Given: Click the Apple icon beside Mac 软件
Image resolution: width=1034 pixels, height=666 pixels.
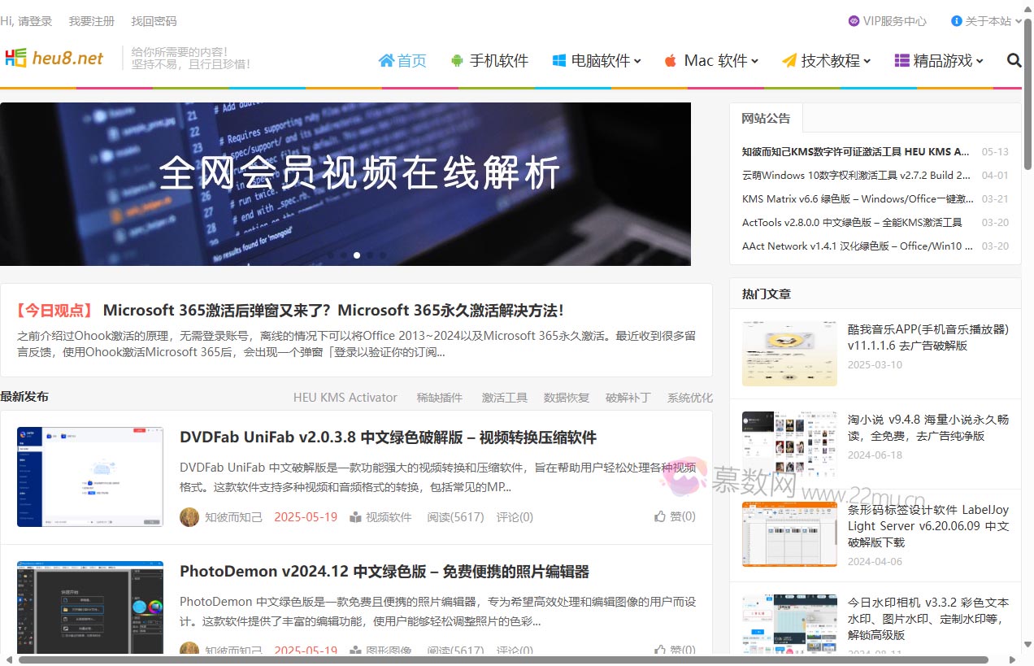Looking at the screenshot, I should point(670,59).
